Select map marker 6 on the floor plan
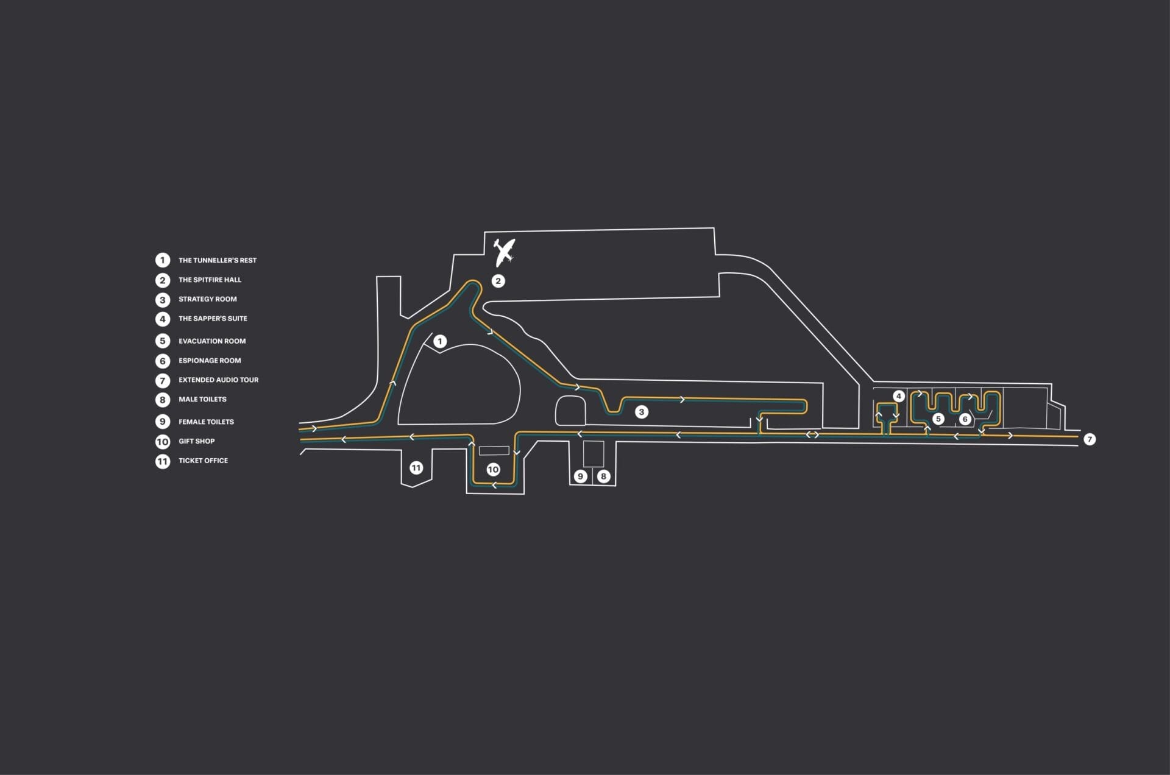1170x775 pixels. click(x=965, y=419)
